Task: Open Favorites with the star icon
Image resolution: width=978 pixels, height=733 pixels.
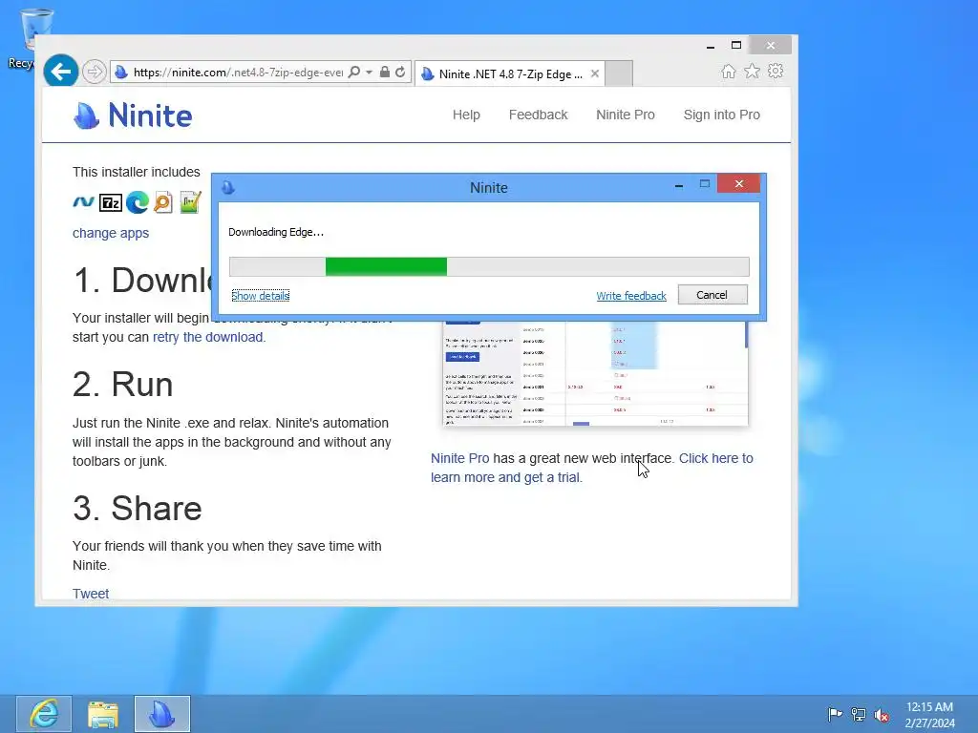Action: 753,71
